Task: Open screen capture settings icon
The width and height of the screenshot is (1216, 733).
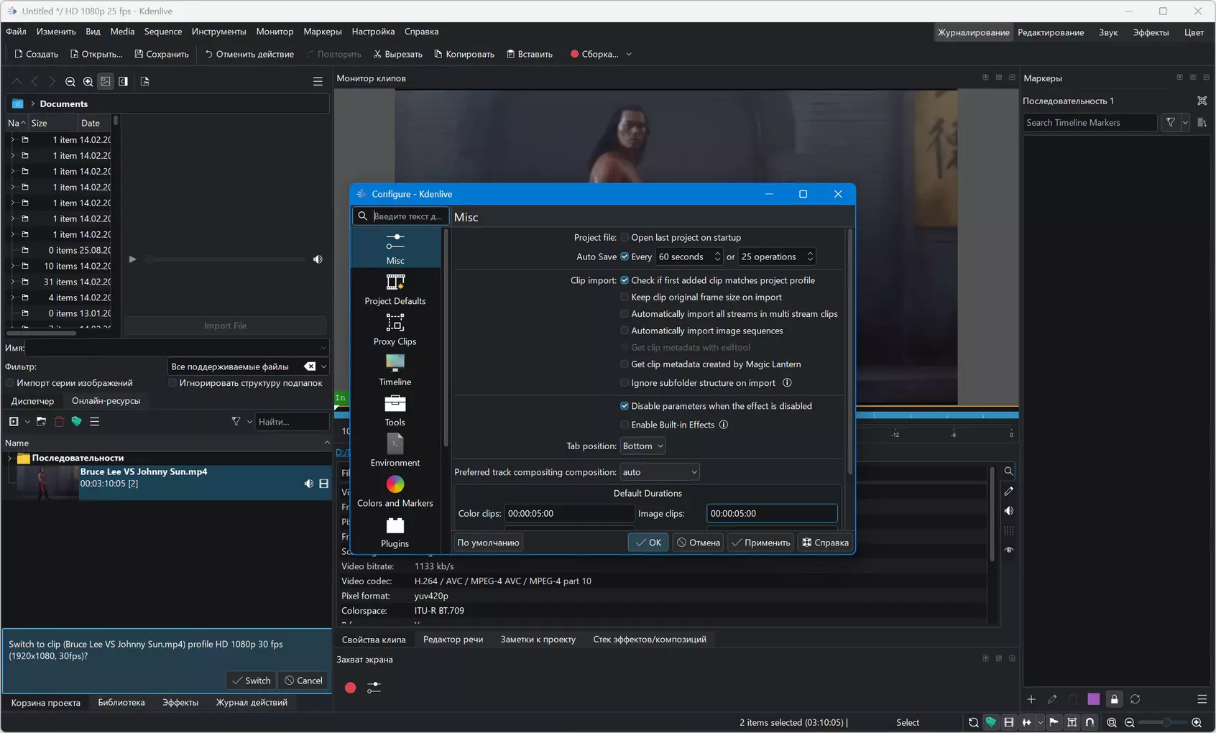Action: tap(374, 688)
